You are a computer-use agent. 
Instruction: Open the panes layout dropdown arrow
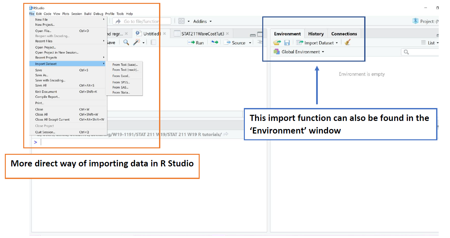pos(189,21)
